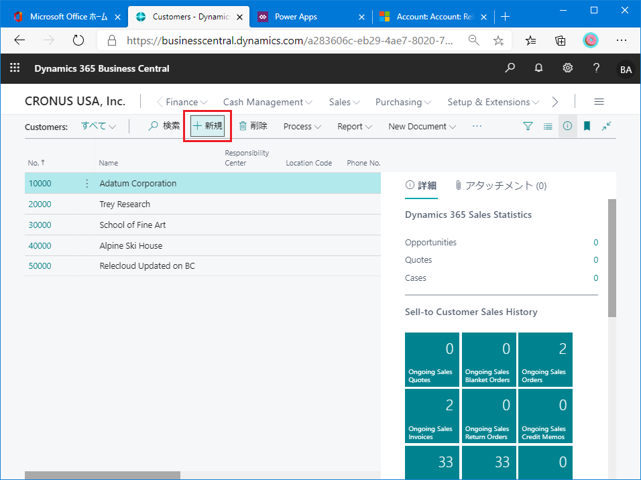Select the Trey Research customer name

pos(125,204)
